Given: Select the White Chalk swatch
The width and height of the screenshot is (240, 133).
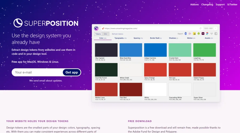Looking at the screenshot, I should 131,70.
